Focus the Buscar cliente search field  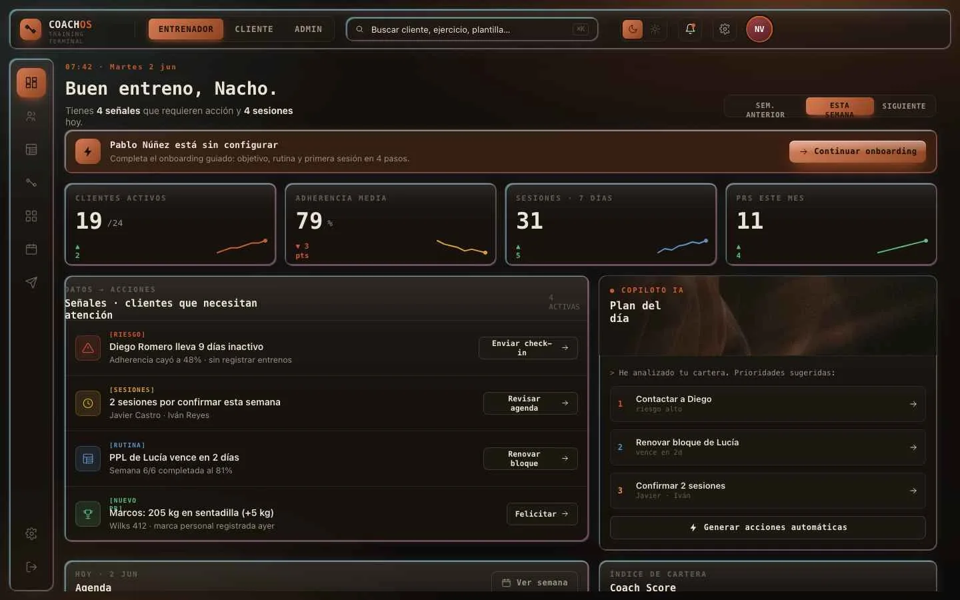pos(472,29)
